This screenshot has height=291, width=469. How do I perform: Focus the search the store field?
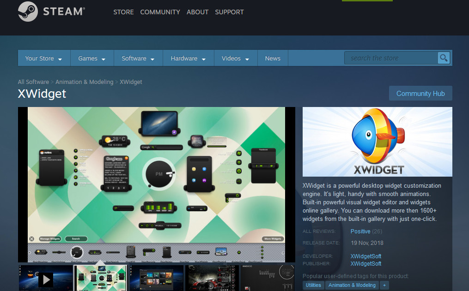391,58
